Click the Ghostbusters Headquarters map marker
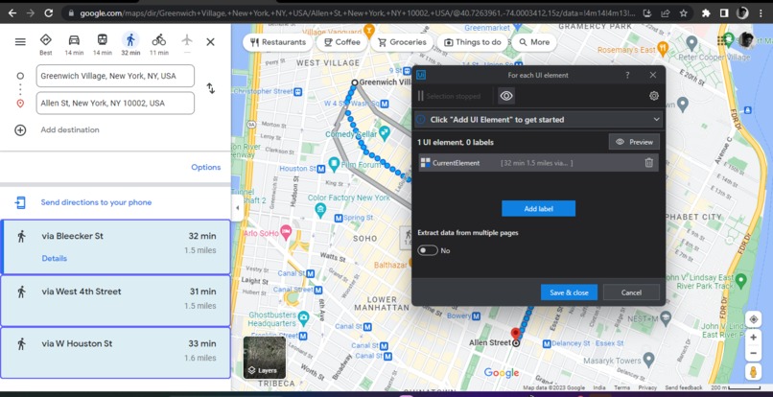 click(304, 317)
